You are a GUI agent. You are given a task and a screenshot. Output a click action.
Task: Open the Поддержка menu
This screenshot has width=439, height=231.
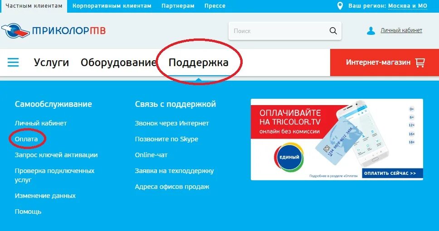(x=198, y=63)
